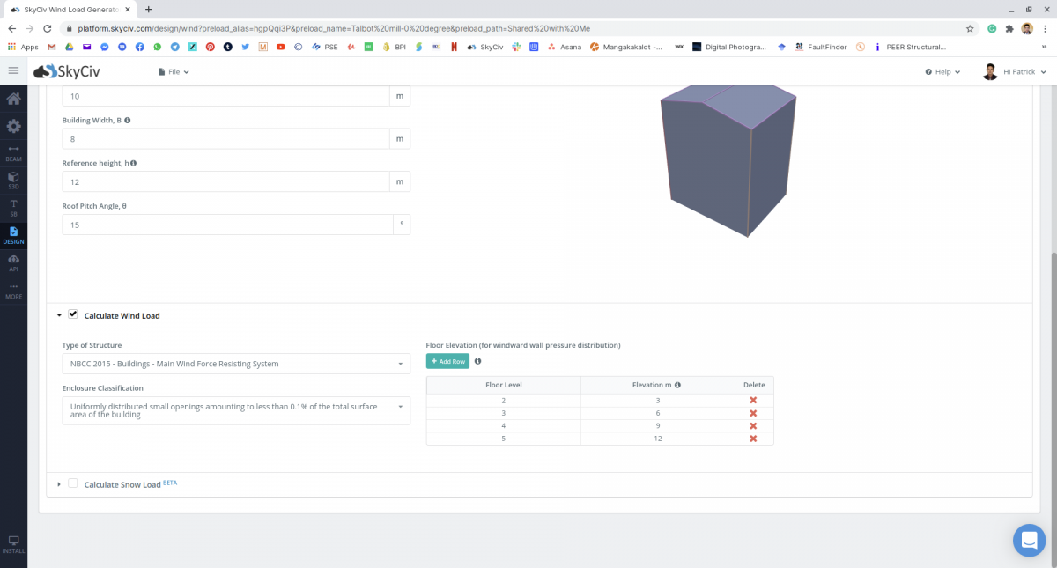The height and width of the screenshot is (568, 1057).
Task: Open the Hi Patrick account menu
Action: (1014, 71)
